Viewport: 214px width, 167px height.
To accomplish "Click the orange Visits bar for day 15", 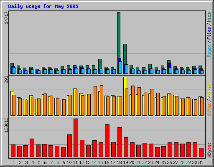I will (x=102, y=100).
